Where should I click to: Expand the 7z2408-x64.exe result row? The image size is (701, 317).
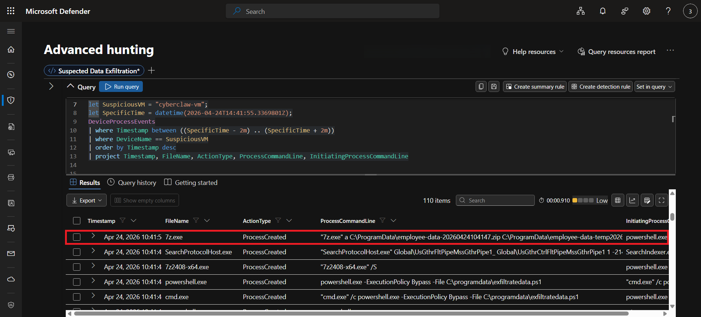[93, 266]
